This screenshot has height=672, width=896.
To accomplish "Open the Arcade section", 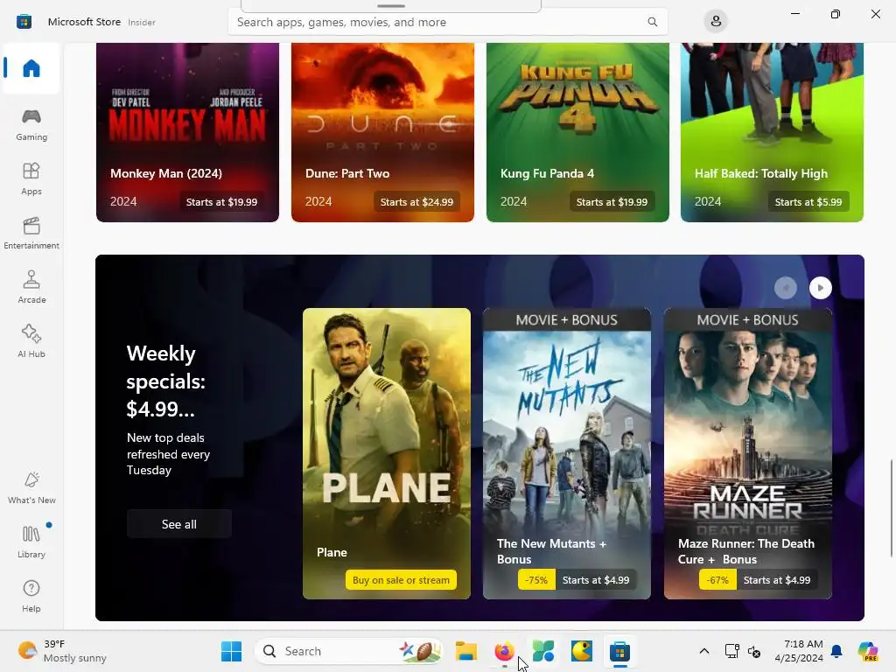I will pyautogui.click(x=31, y=287).
